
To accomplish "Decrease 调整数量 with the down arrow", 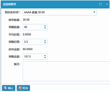I will tap(45, 28).
